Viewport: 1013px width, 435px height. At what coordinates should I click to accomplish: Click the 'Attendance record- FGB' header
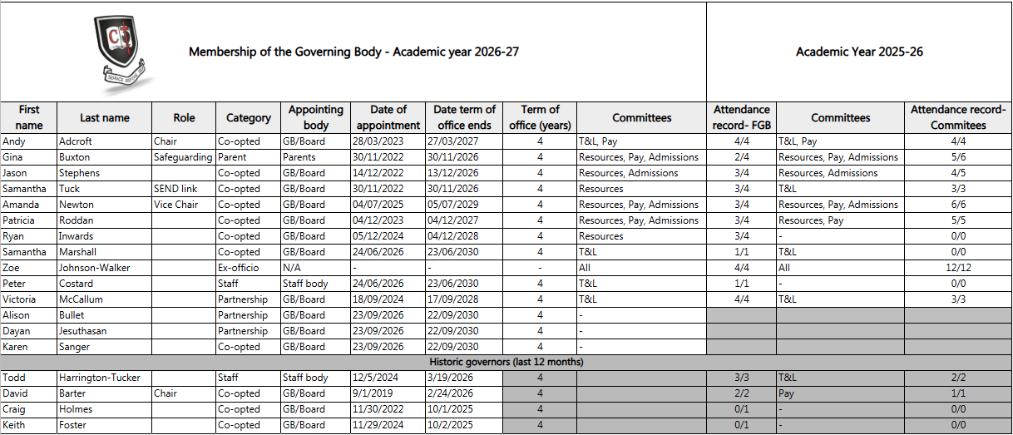741,117
